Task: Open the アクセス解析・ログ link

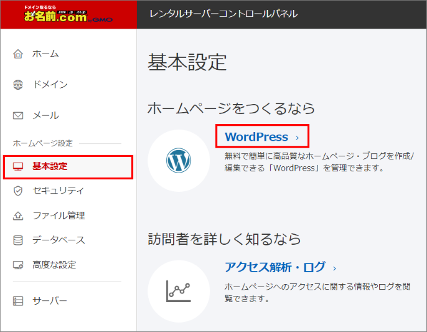Action: 275,267
